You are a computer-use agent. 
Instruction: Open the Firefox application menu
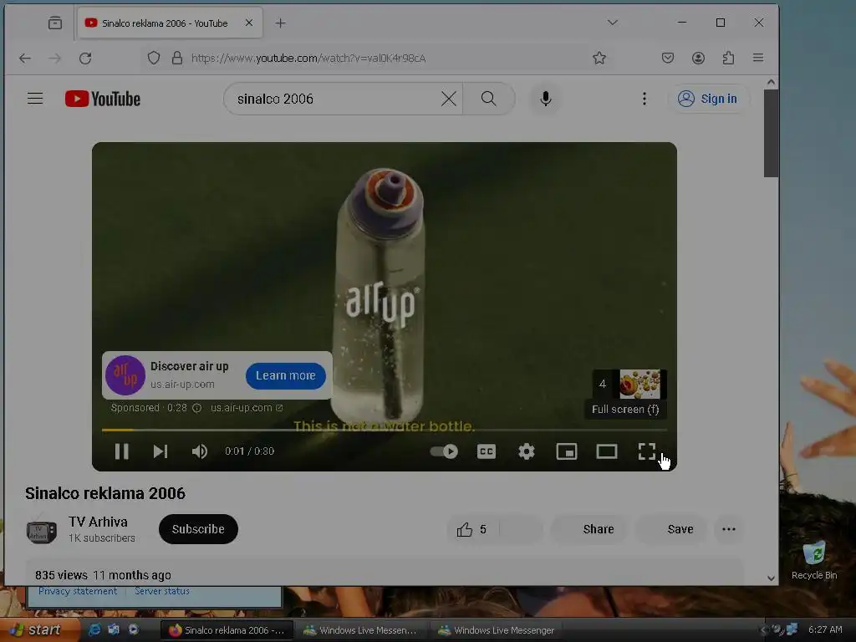[x=758, y=58]
